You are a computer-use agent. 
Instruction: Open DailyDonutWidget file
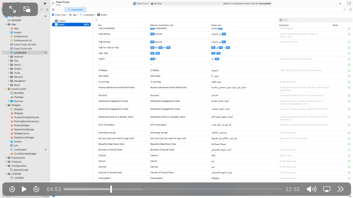coord(24,138)
